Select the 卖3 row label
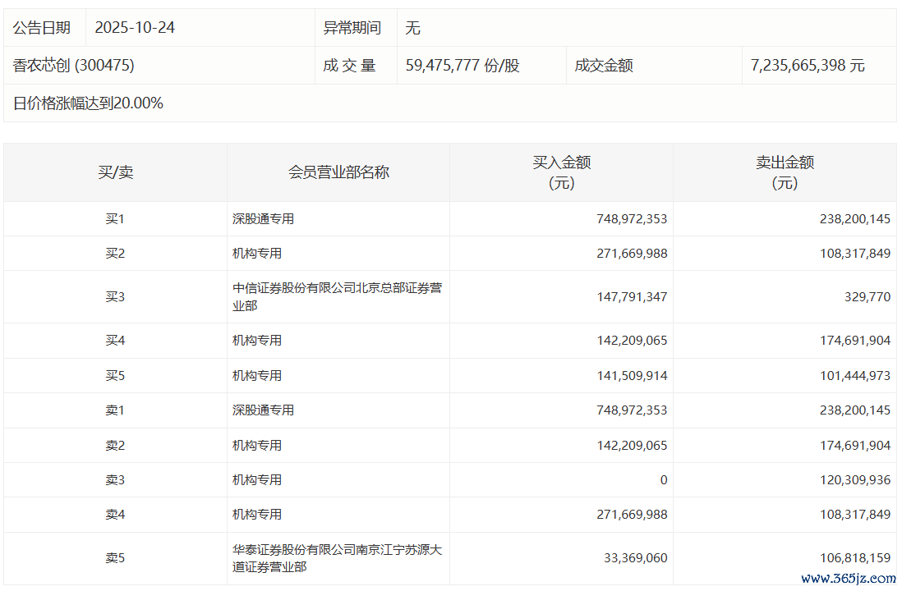Image resolution: width=902 pixels, height=591 pixels. tap(116, 480)
